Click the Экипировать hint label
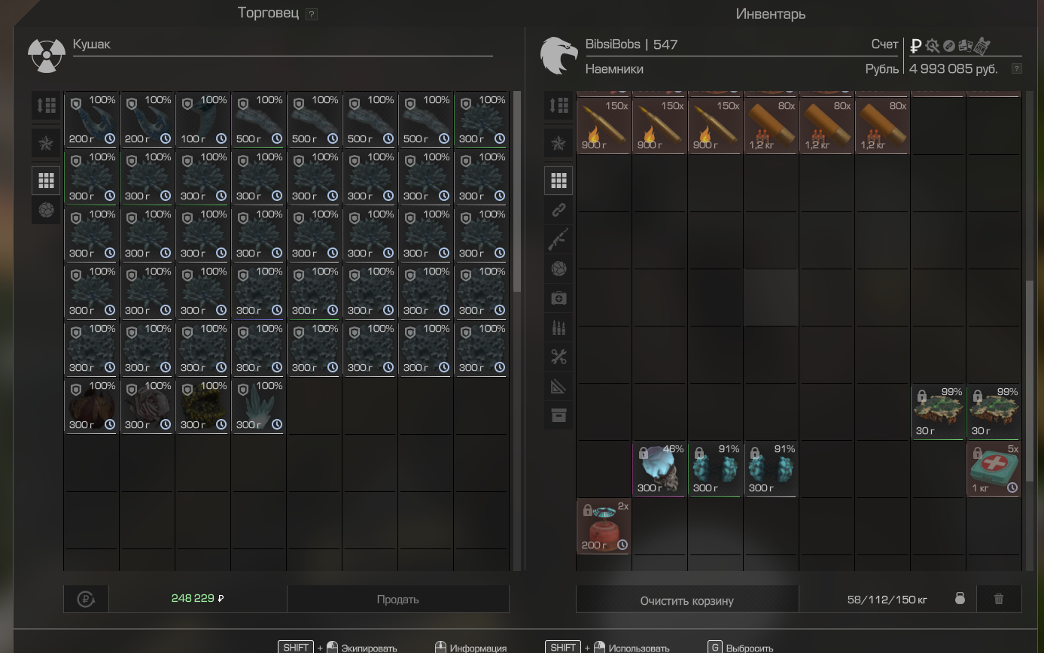 369,648
